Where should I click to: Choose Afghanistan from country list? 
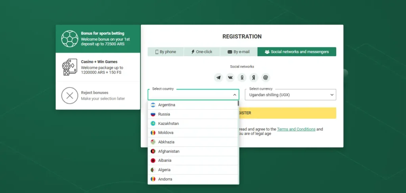[x=193, y=151]
